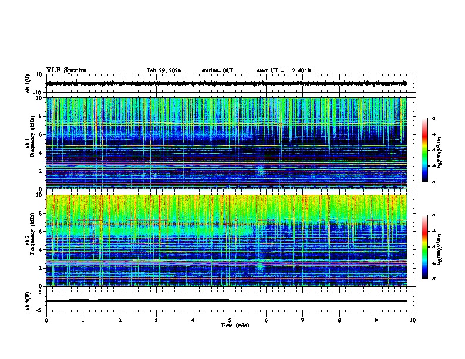Click the log(PSD) label beside ch.1 color scale
Viewport: 465px width, 359px height.
tap(440, 153)
